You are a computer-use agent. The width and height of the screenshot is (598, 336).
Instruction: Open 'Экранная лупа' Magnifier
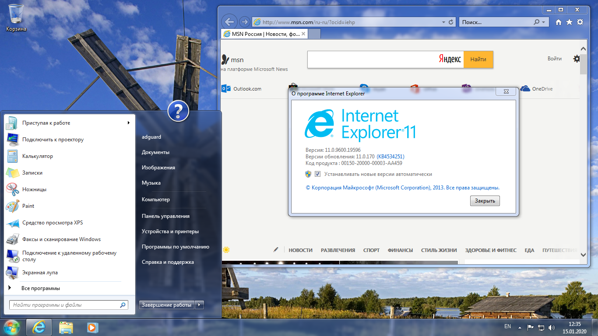70,273
